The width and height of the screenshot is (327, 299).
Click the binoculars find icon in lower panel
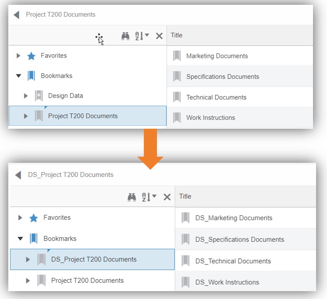pyautogui.click(x=132, y=197)
